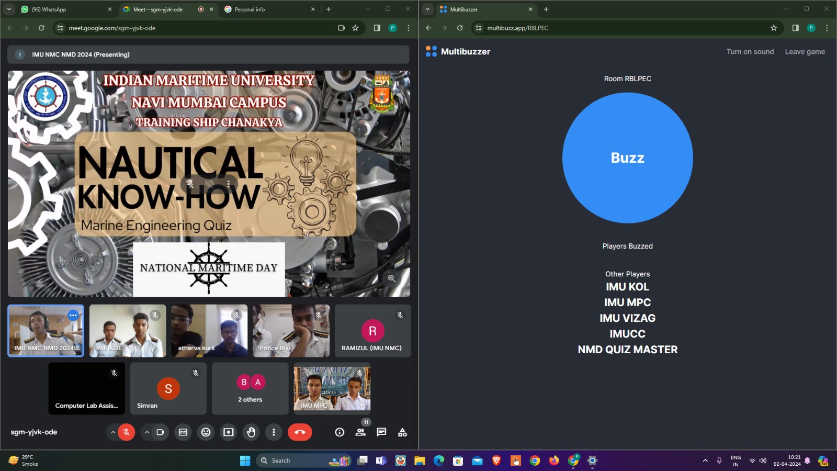The width and height of the screenshot is (837, 471).
Task: Click the taskbar Search box
Action: 303,461
